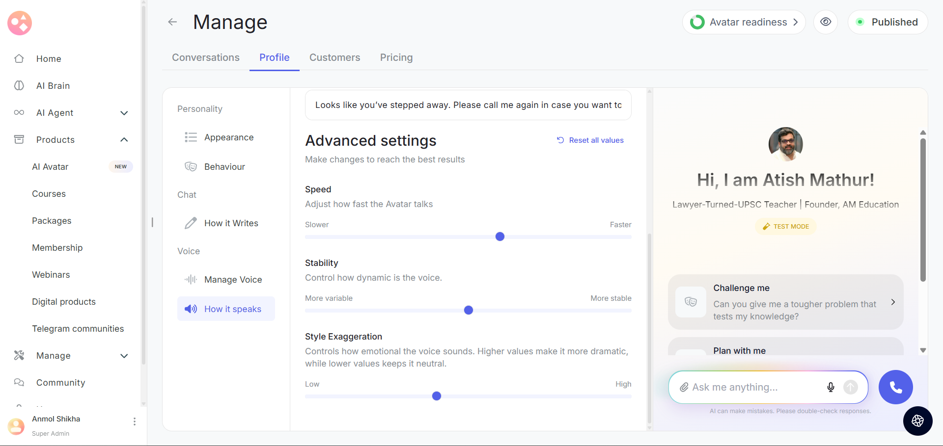
Task: Click the Speed slider handle
Action: [500, 236]
